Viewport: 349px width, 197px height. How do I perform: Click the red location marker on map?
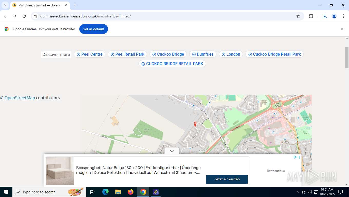pos(195,124)
